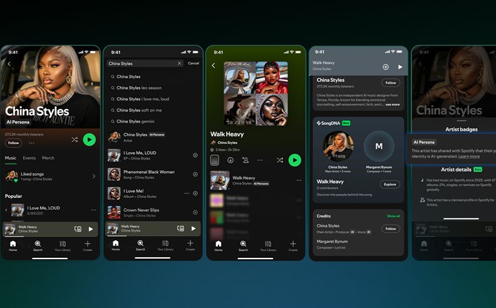The width and height of the screenshot is (496, 308).
Task: Tap Search in the artist page bottom bar
Action: point(38,245)
